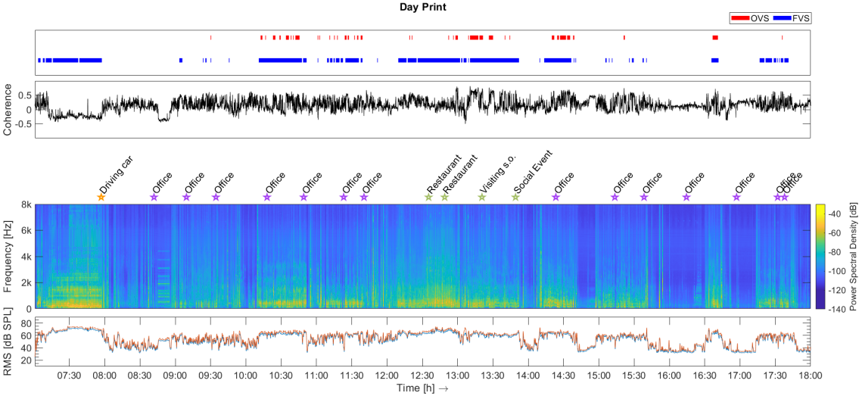Viewport: 862px width, 396px height.
Task: Select the earliest purple Office star marker
Action: 154,197
